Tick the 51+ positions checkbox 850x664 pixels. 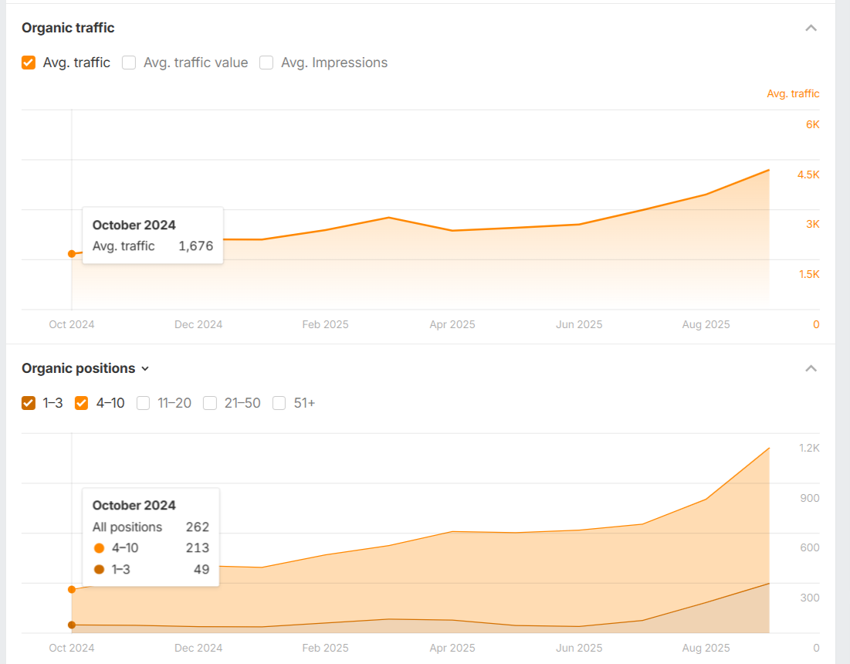coord(279,403)
